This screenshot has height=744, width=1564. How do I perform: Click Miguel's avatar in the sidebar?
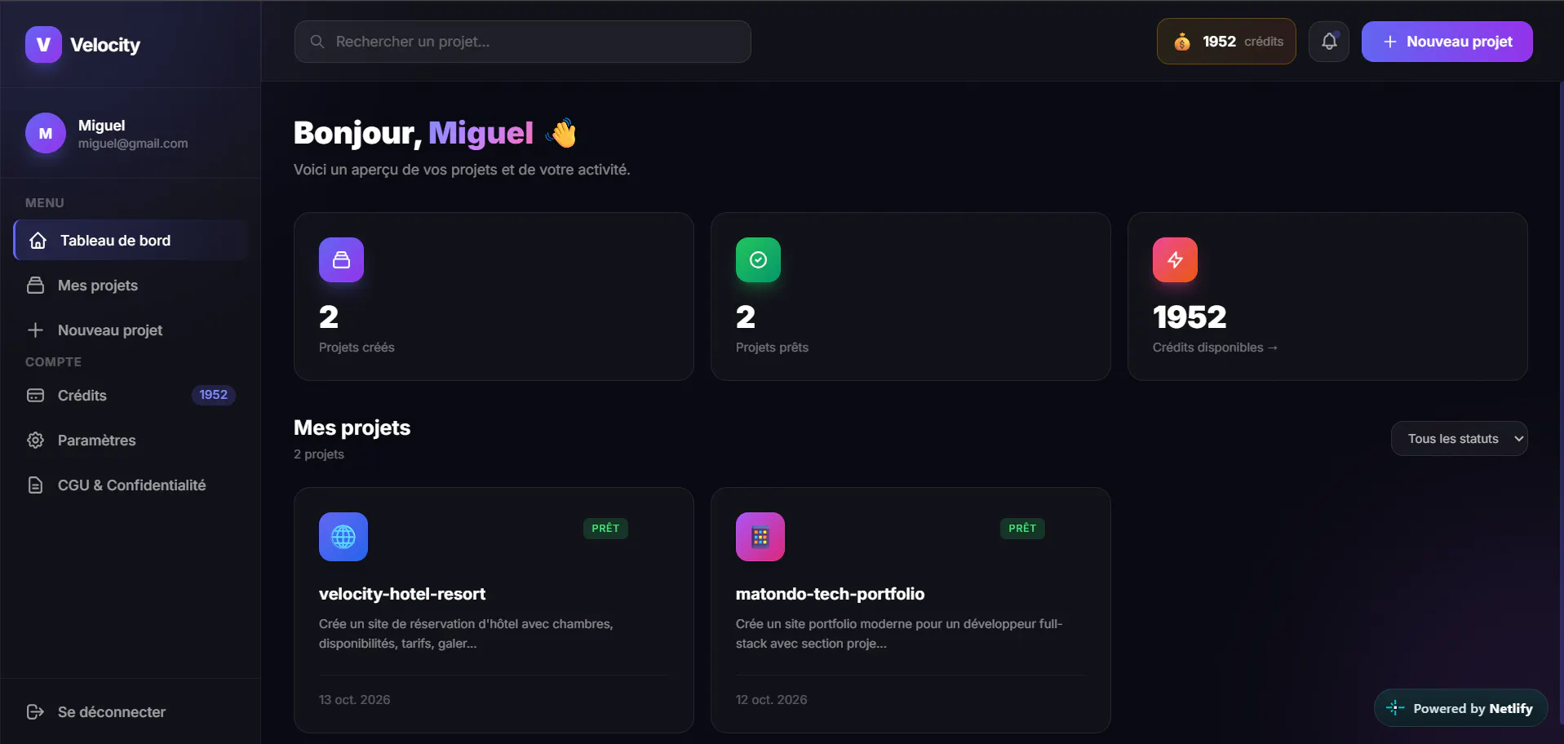[46, 133]
